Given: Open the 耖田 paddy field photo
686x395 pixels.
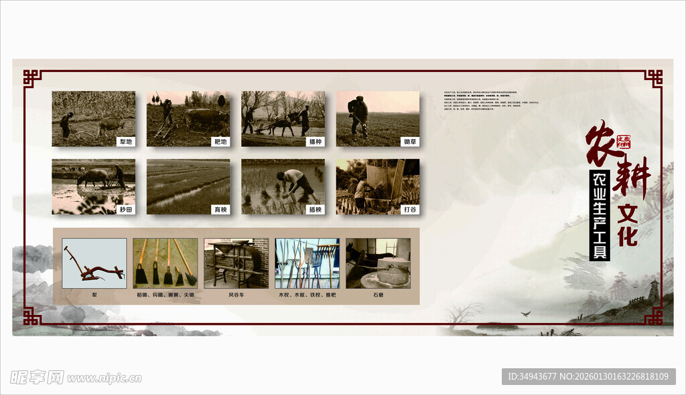Looking at the screenshot, I should point(93,186).
